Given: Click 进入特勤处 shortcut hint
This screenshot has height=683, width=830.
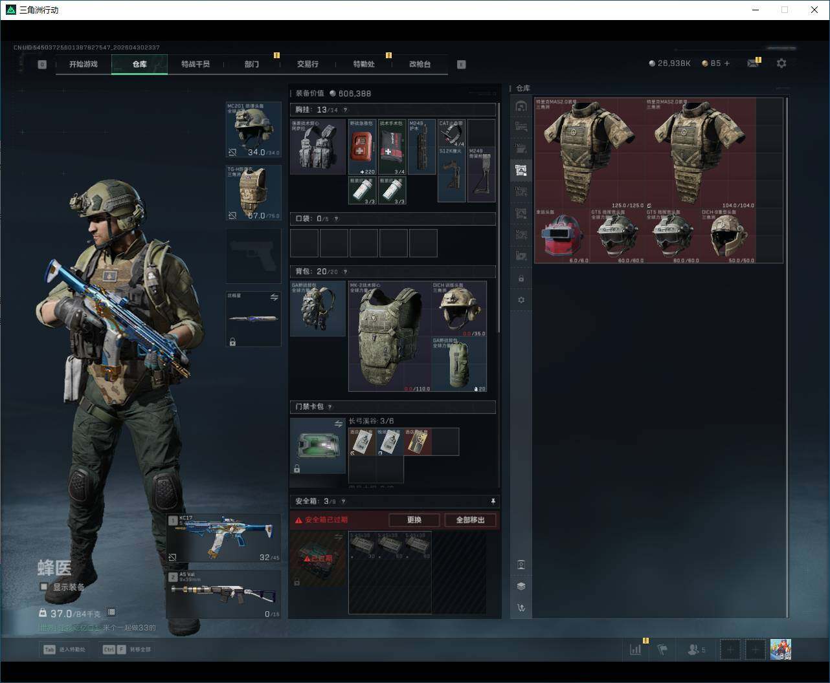Looking at the screenshot, I should click(64, 649).
